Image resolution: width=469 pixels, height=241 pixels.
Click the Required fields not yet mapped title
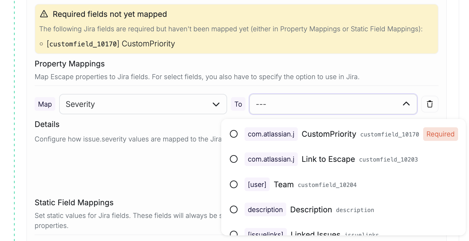[x=110, y=14]
